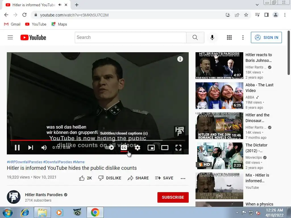Click the video progress bar

coord(98,140)
